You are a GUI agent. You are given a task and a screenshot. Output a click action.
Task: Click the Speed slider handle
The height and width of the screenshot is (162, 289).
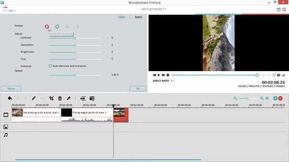(x=75, y=75)
